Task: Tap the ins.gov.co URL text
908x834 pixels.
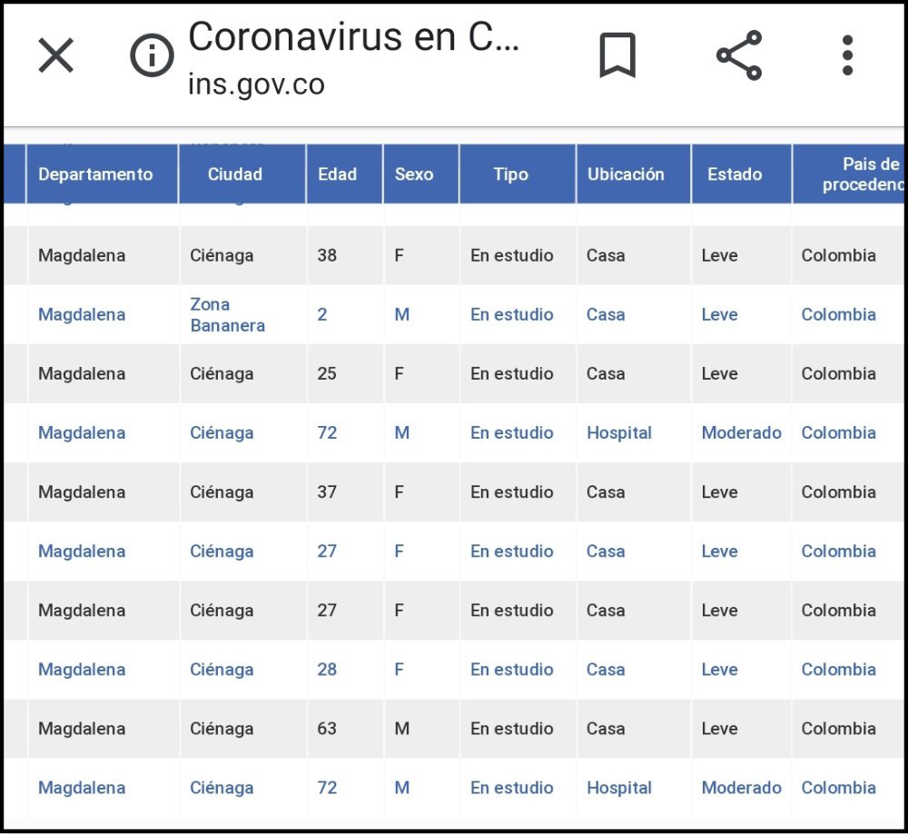Action: (256, 84)
